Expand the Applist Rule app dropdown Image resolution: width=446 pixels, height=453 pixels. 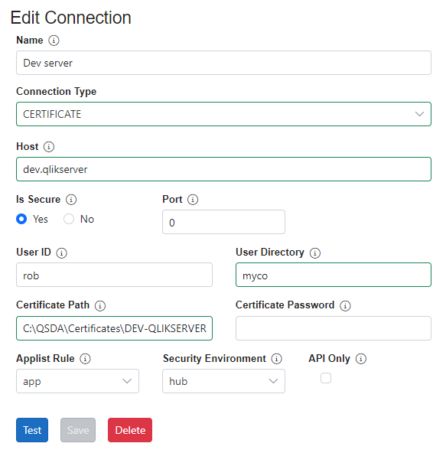(x=77, y=381)
